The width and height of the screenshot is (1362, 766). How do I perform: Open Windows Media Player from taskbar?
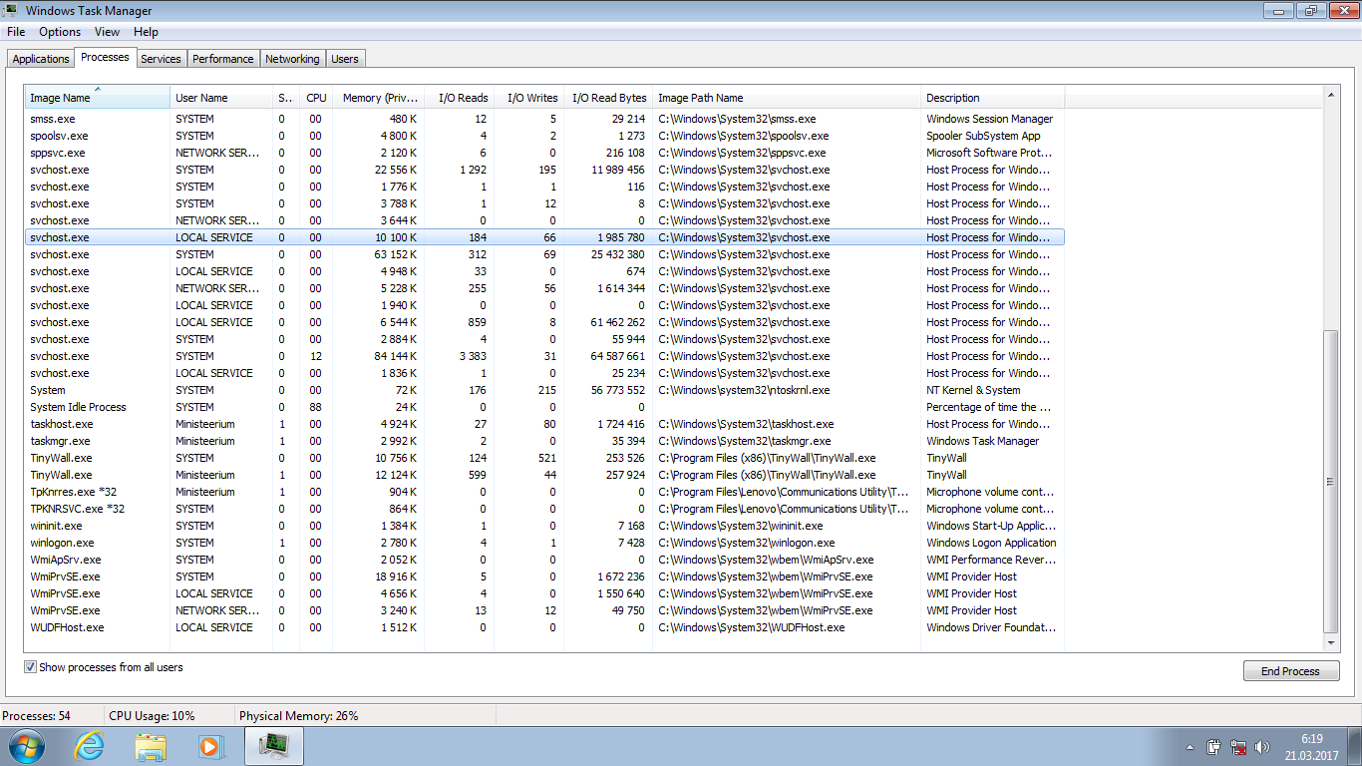210,746
